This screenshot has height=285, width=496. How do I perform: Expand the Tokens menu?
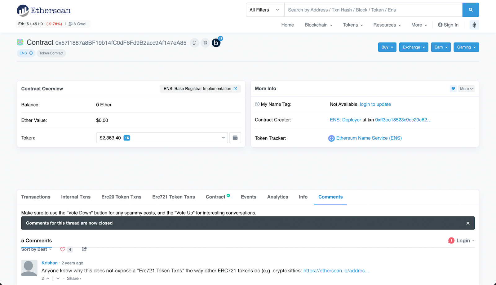pos(353,25)
